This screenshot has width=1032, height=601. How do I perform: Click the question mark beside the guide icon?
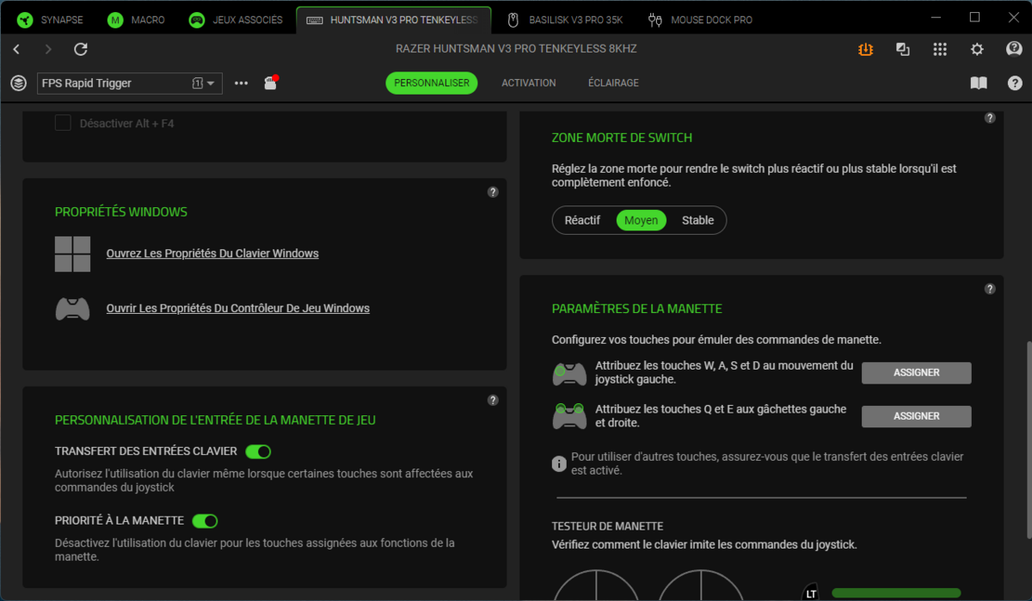coord(1015,83)
